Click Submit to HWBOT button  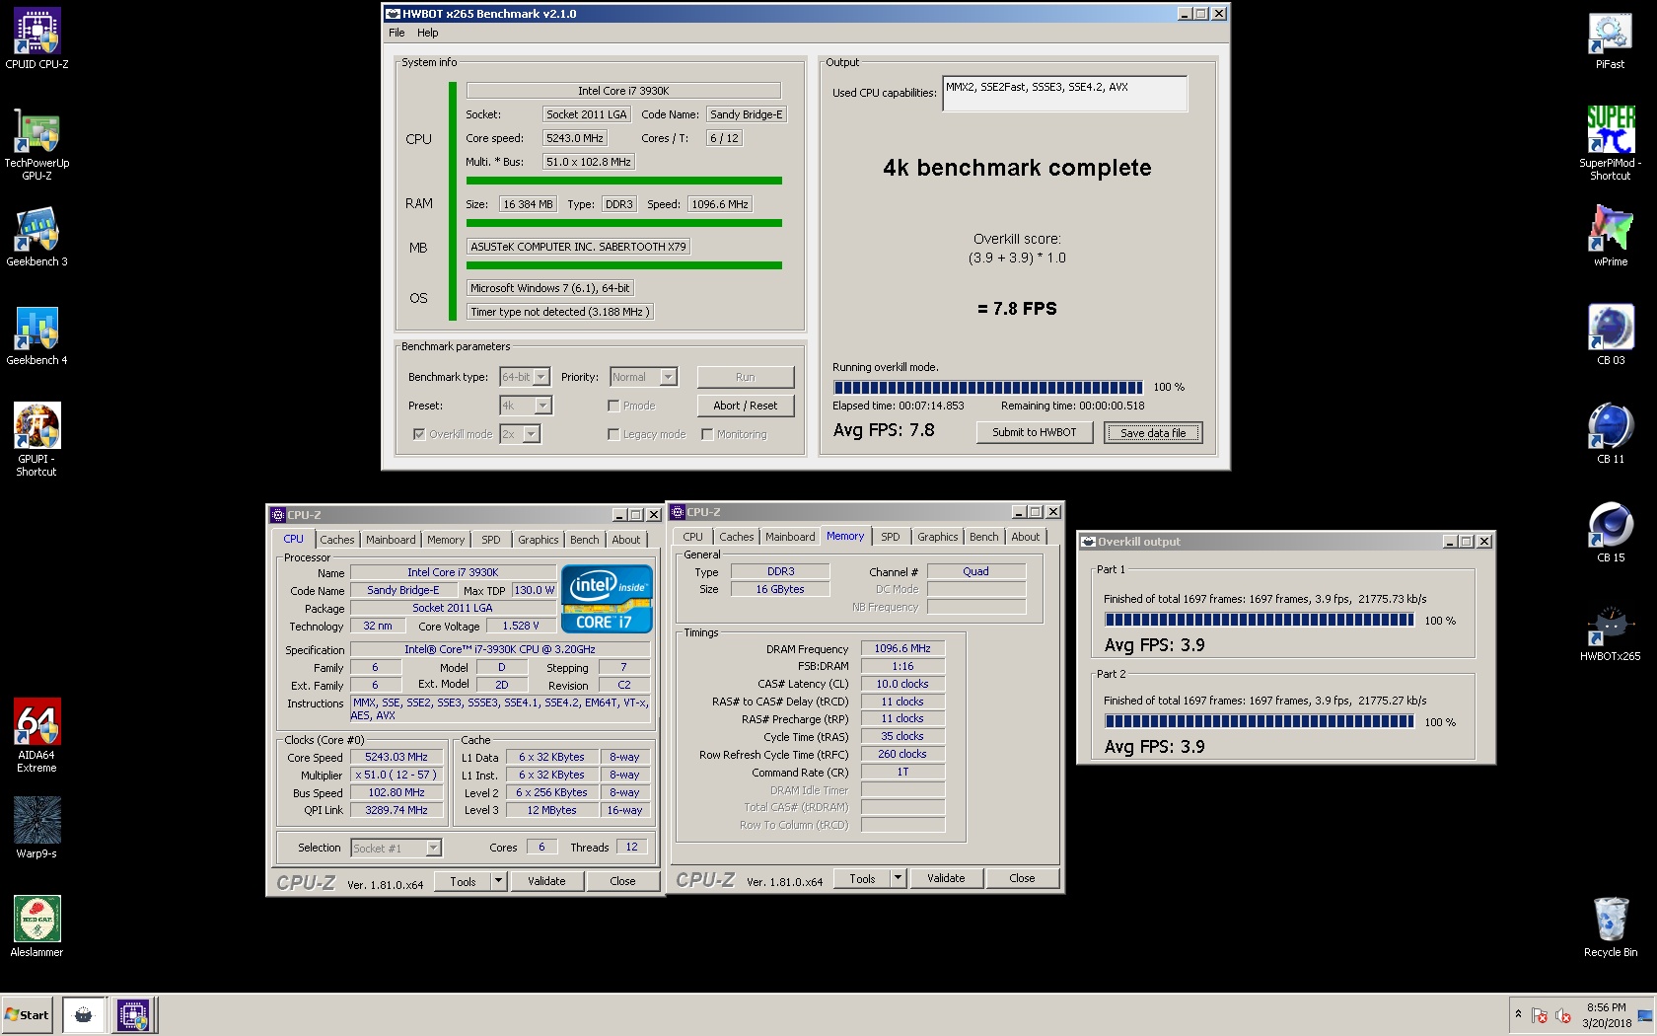click(x=1035, y=432)
